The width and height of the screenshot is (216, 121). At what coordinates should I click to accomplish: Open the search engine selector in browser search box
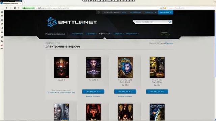pyautogui.click(x=166, y=8)
